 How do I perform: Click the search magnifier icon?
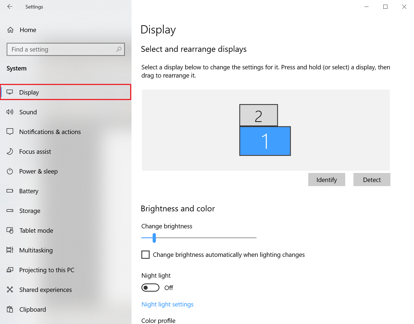coord(119,49)
